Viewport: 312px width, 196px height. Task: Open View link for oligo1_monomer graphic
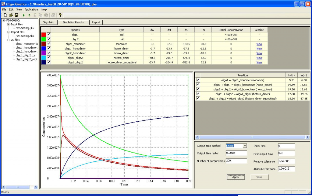[x=259, y=44]
